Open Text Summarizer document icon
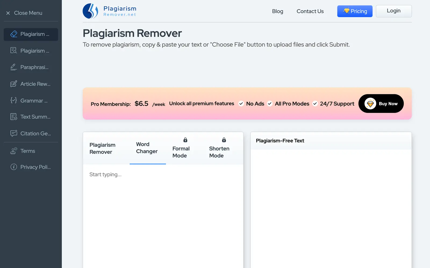Viewport: 430px width, 268px height. [14, 117]
